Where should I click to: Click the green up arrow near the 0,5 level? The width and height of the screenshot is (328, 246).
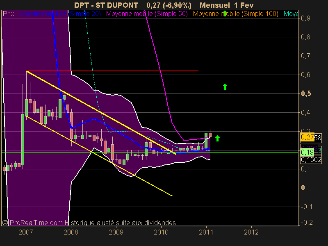225,87
